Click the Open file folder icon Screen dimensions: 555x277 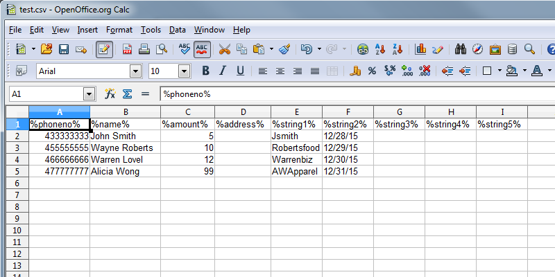pos(46,49)
